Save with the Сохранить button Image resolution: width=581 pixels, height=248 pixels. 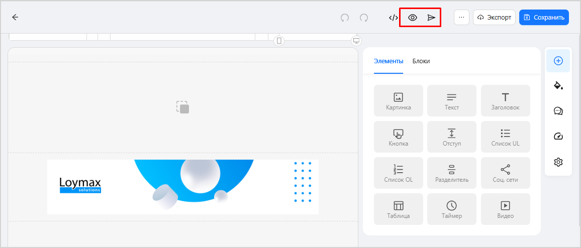click(544, 18)
